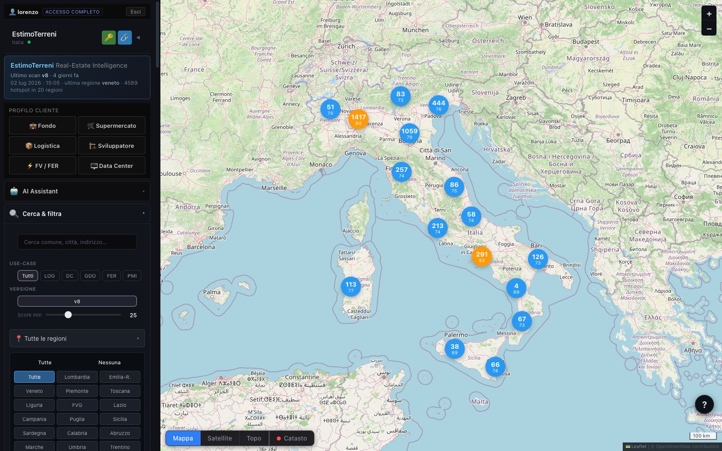Click the 51 cluster marker in Piemonte
The height and width of the screenshot is (451, 722).
pos(330,109)
